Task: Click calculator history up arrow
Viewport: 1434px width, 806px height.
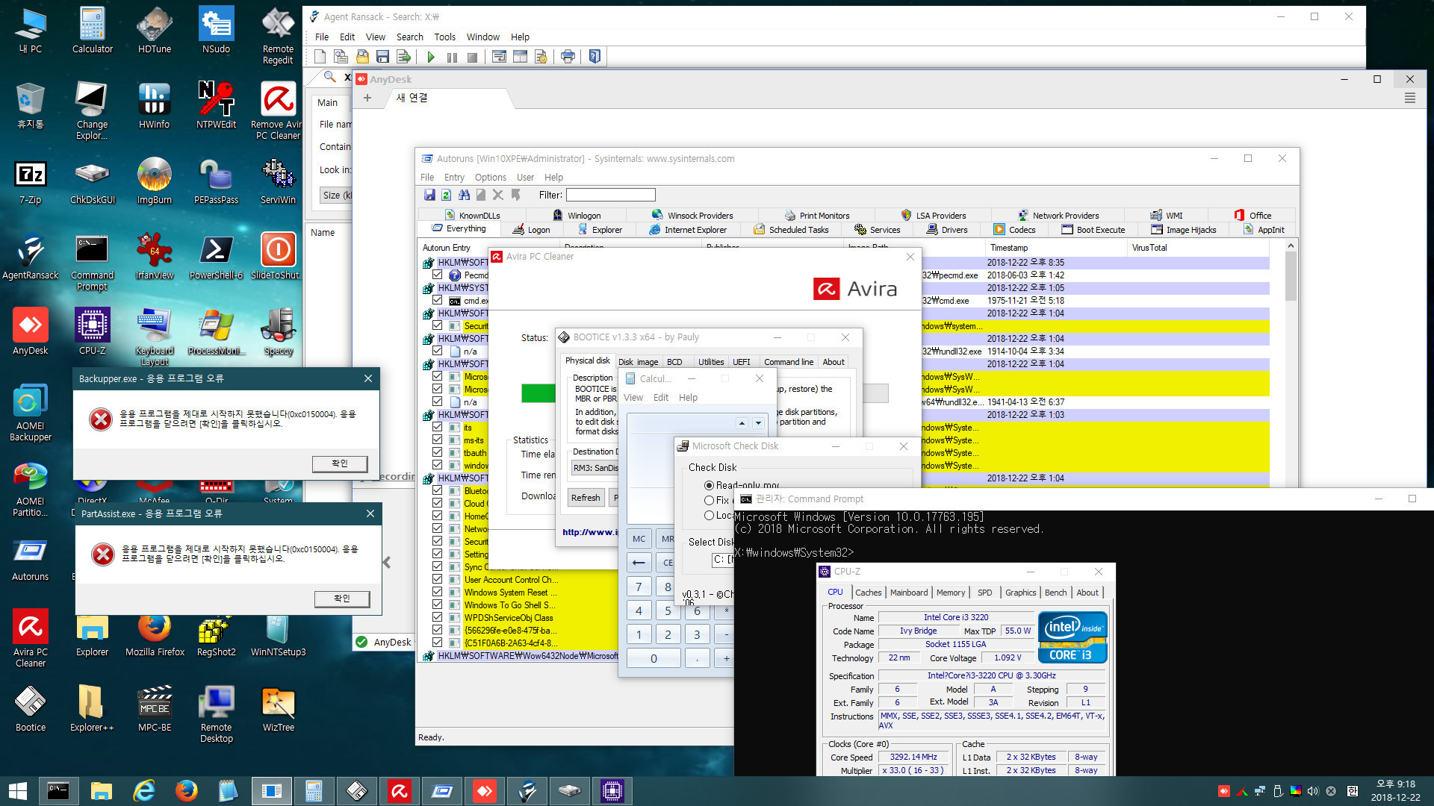Action: coord(742,423)
